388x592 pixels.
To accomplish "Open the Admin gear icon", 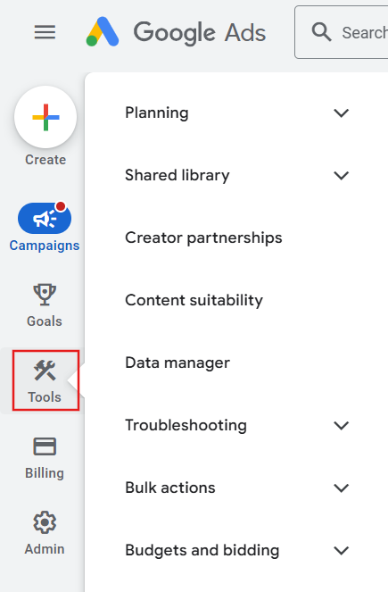I will coord(45,522).
